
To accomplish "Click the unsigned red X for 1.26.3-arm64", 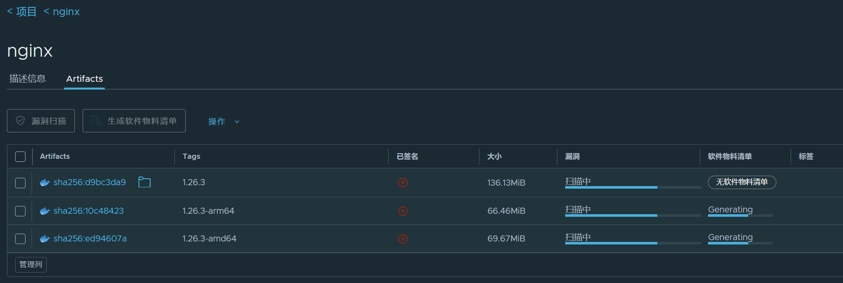I will (x=403, y=211).
